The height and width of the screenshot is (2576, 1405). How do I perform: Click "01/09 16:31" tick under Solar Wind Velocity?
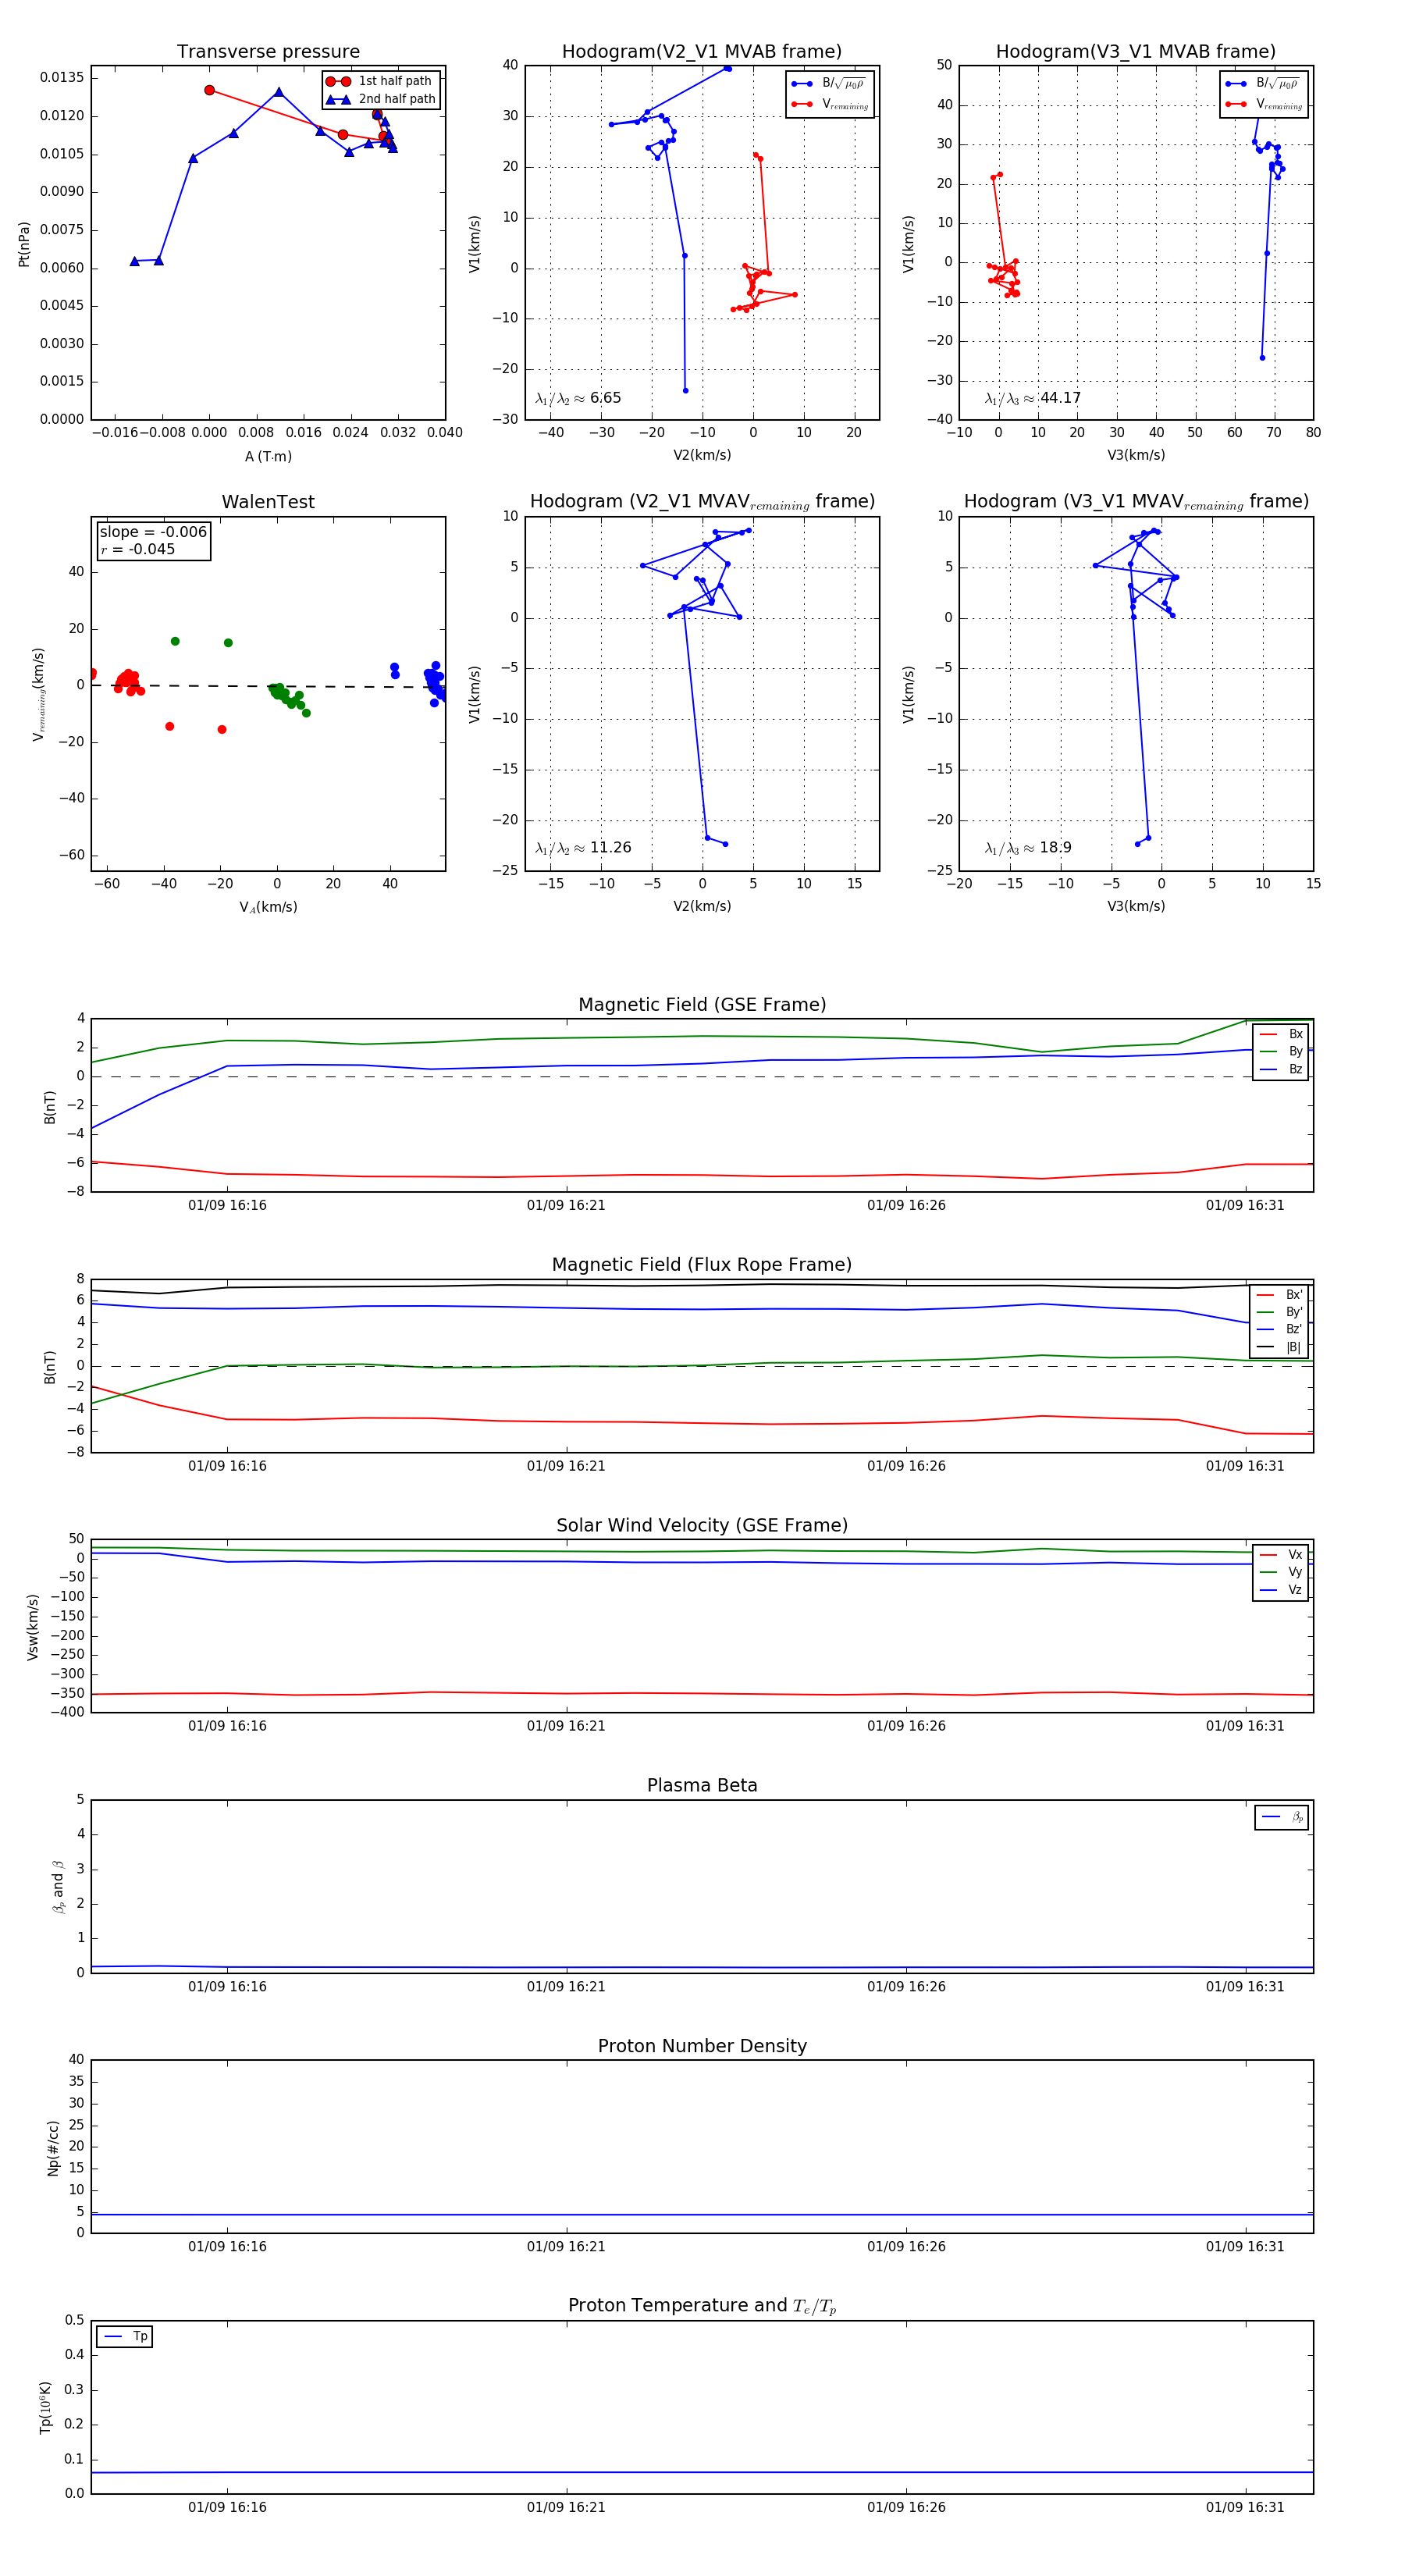click(1245, 1726)
